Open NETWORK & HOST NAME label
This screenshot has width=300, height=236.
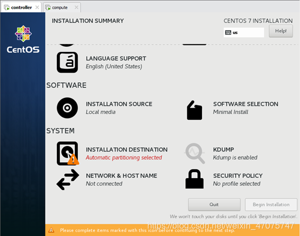point(121,176)
